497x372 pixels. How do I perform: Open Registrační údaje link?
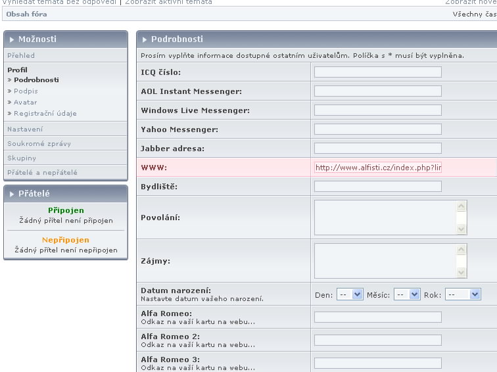(45, 114)
